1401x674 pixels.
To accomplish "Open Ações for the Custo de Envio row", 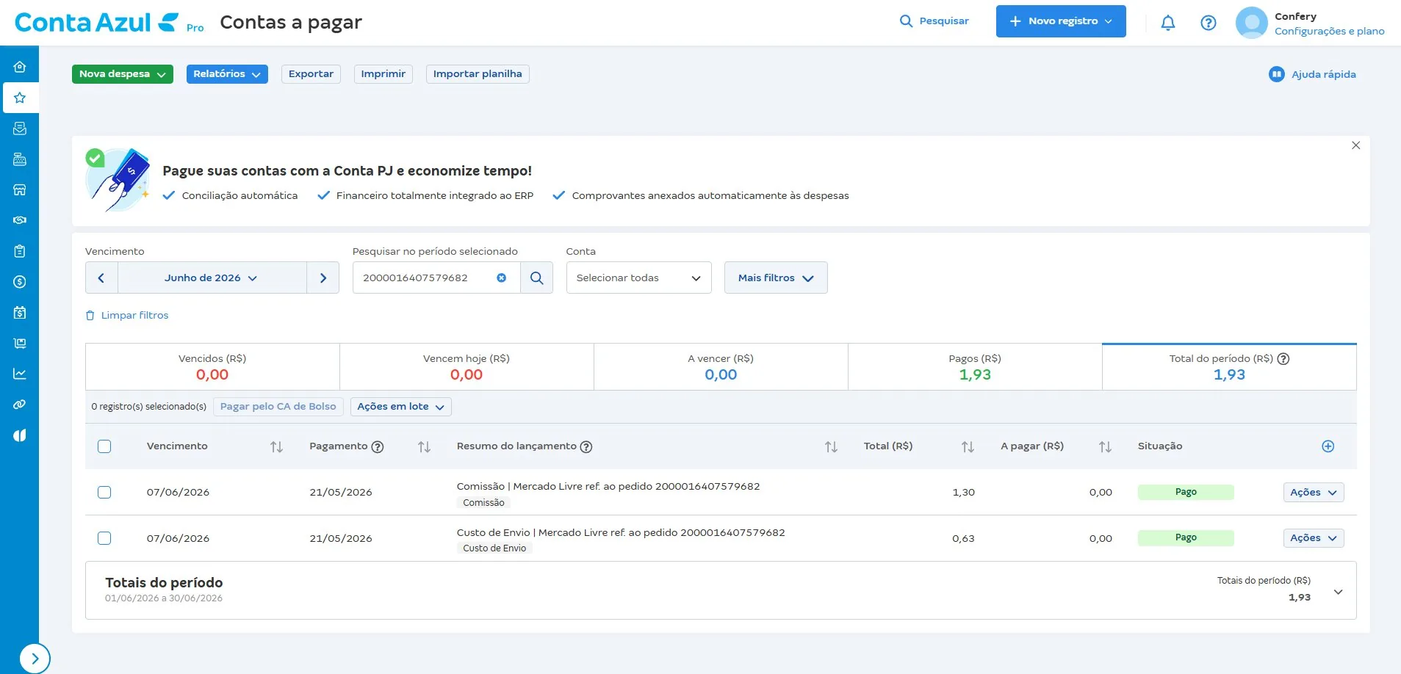I will pos(1314,538).
